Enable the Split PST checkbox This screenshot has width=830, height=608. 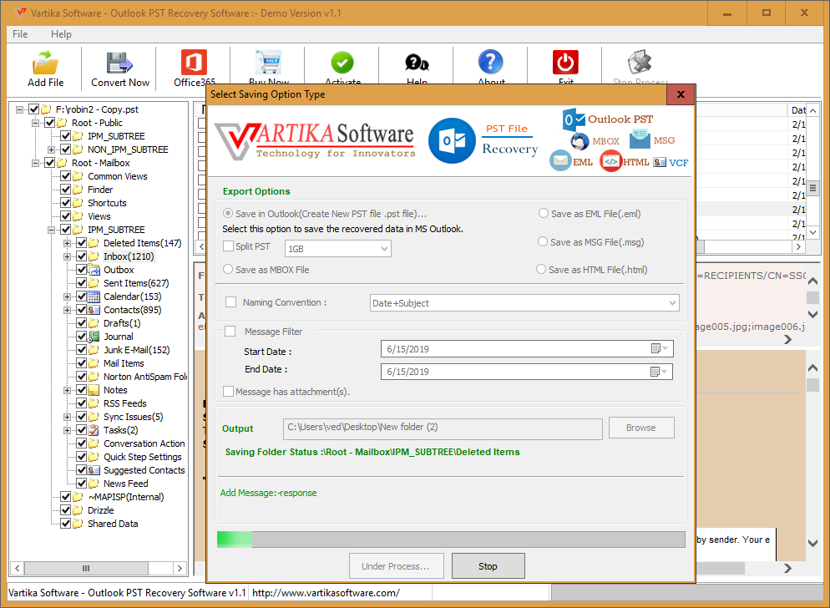tap(229, 246)
